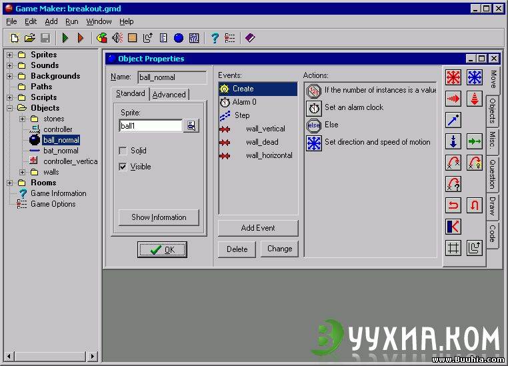Viewport: 508px width, 366px height.
Task: Open a game file via folder icon
Action: point(30,38)
